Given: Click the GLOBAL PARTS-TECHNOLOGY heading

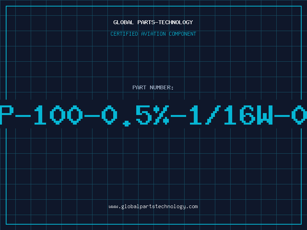Looking at the screenshot, I should (153, 22).
